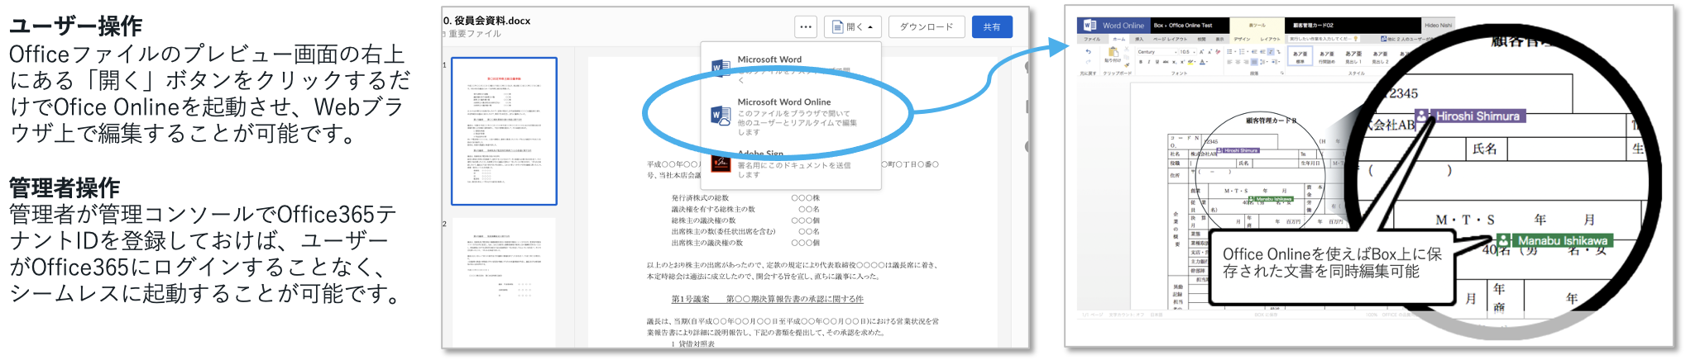Click the Manabu Ishikawa presence tag
Viewport: 1686px width, 360px height.
1555,240
